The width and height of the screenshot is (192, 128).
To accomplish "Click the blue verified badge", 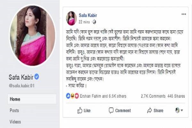I will (37, 76).
